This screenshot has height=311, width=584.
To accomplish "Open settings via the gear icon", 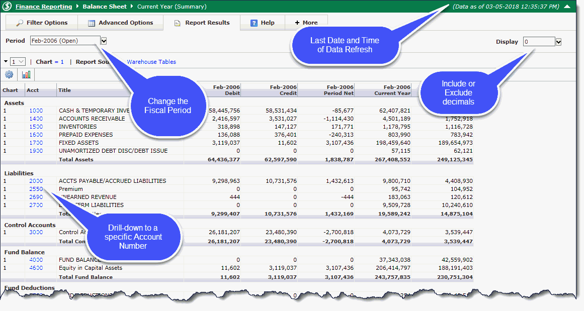I will pyautogui.click(x=9, y=74).
